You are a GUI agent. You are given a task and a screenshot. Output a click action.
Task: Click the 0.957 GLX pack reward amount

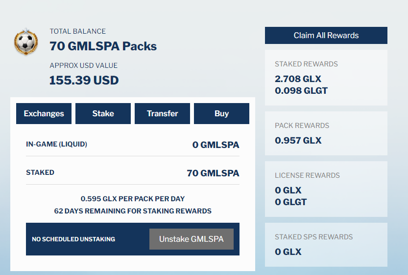[298, 140]
